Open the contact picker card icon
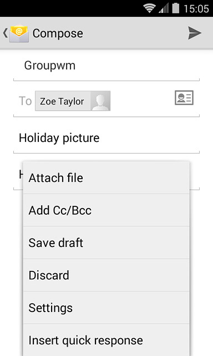 click(x=184, y=98)
